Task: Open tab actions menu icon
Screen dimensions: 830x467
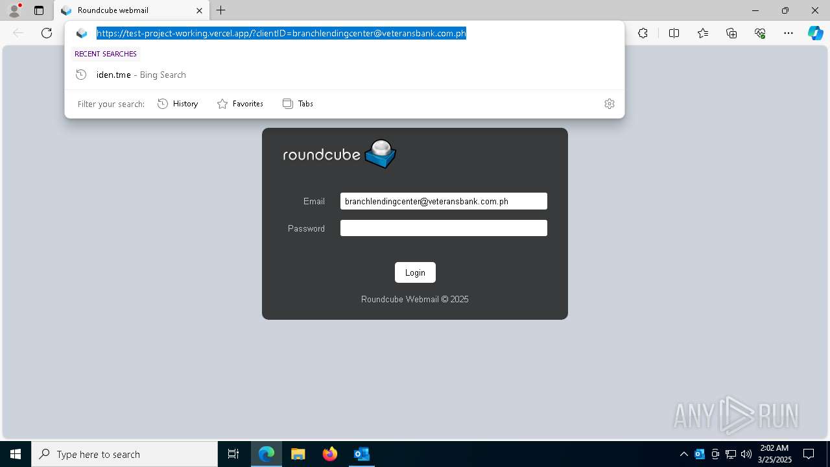Action: tap(39, 10)
